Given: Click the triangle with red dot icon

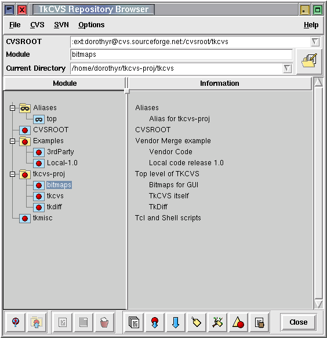Looking at the screenshot, I should [238, 322].
